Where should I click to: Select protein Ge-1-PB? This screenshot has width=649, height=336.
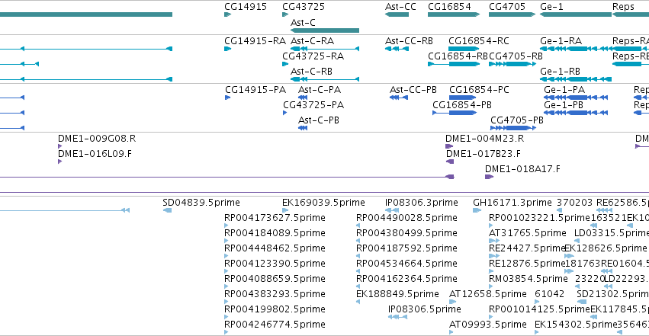click(564, 105)
